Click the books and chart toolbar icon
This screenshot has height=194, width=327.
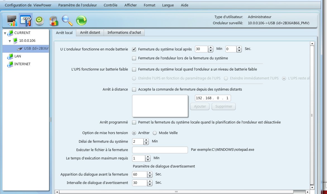(x=53, y=20)
